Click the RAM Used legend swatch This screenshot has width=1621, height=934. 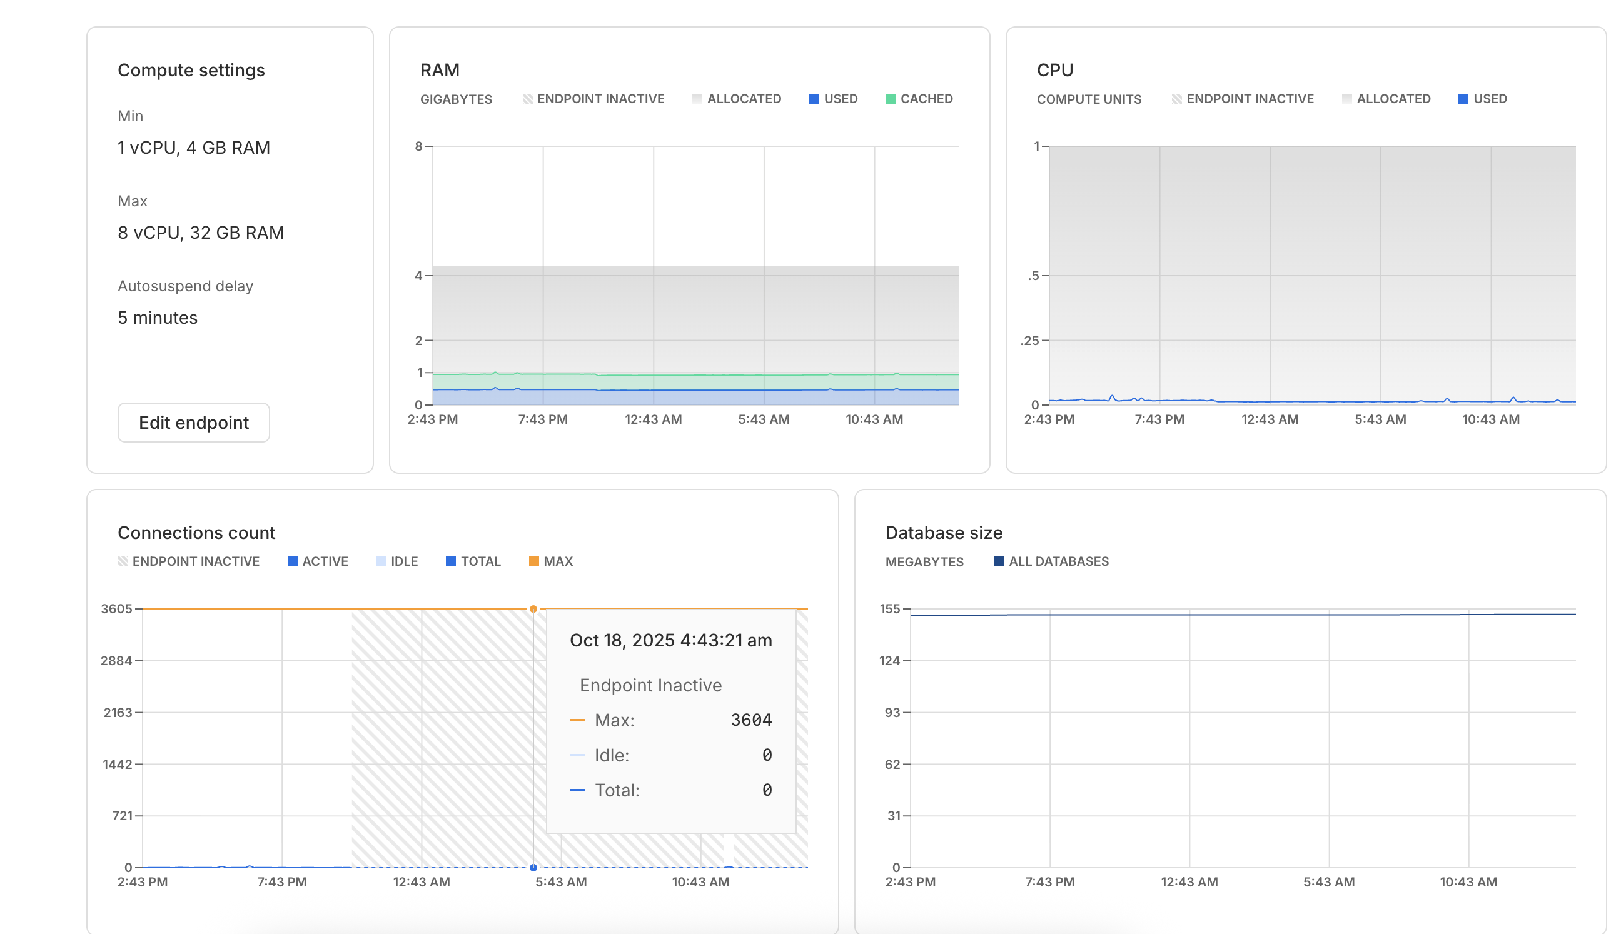point(814,99)
